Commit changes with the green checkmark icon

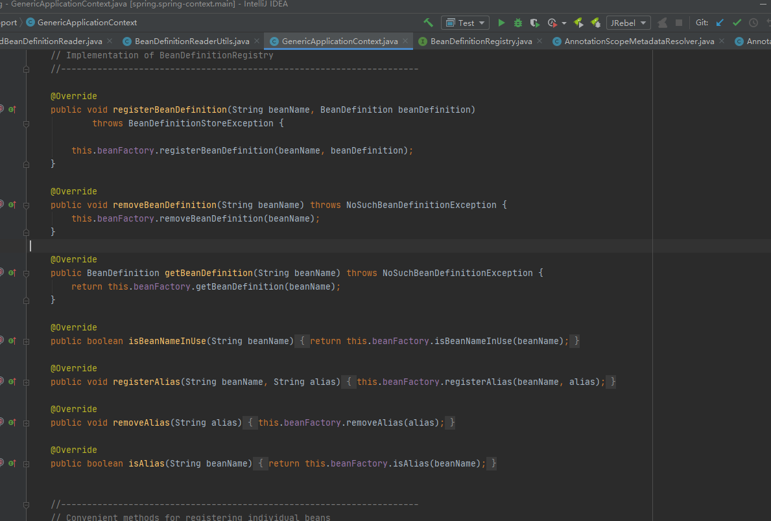(737, 23)
